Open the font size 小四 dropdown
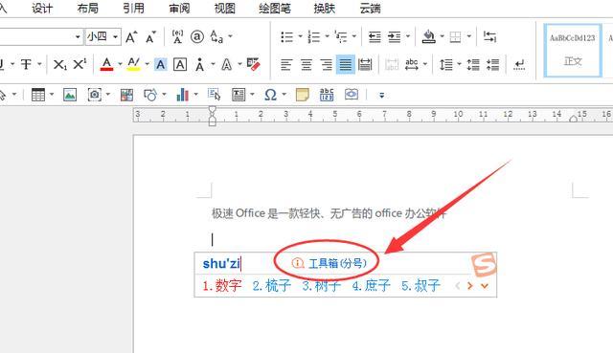Screen dimensions: 613x353 115,37
